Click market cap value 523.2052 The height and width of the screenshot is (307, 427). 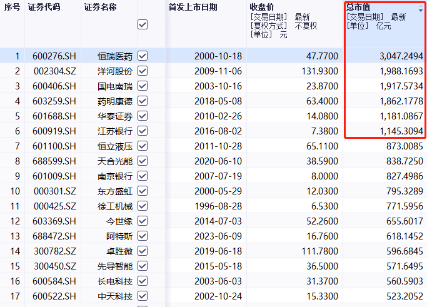pos(404,296)
